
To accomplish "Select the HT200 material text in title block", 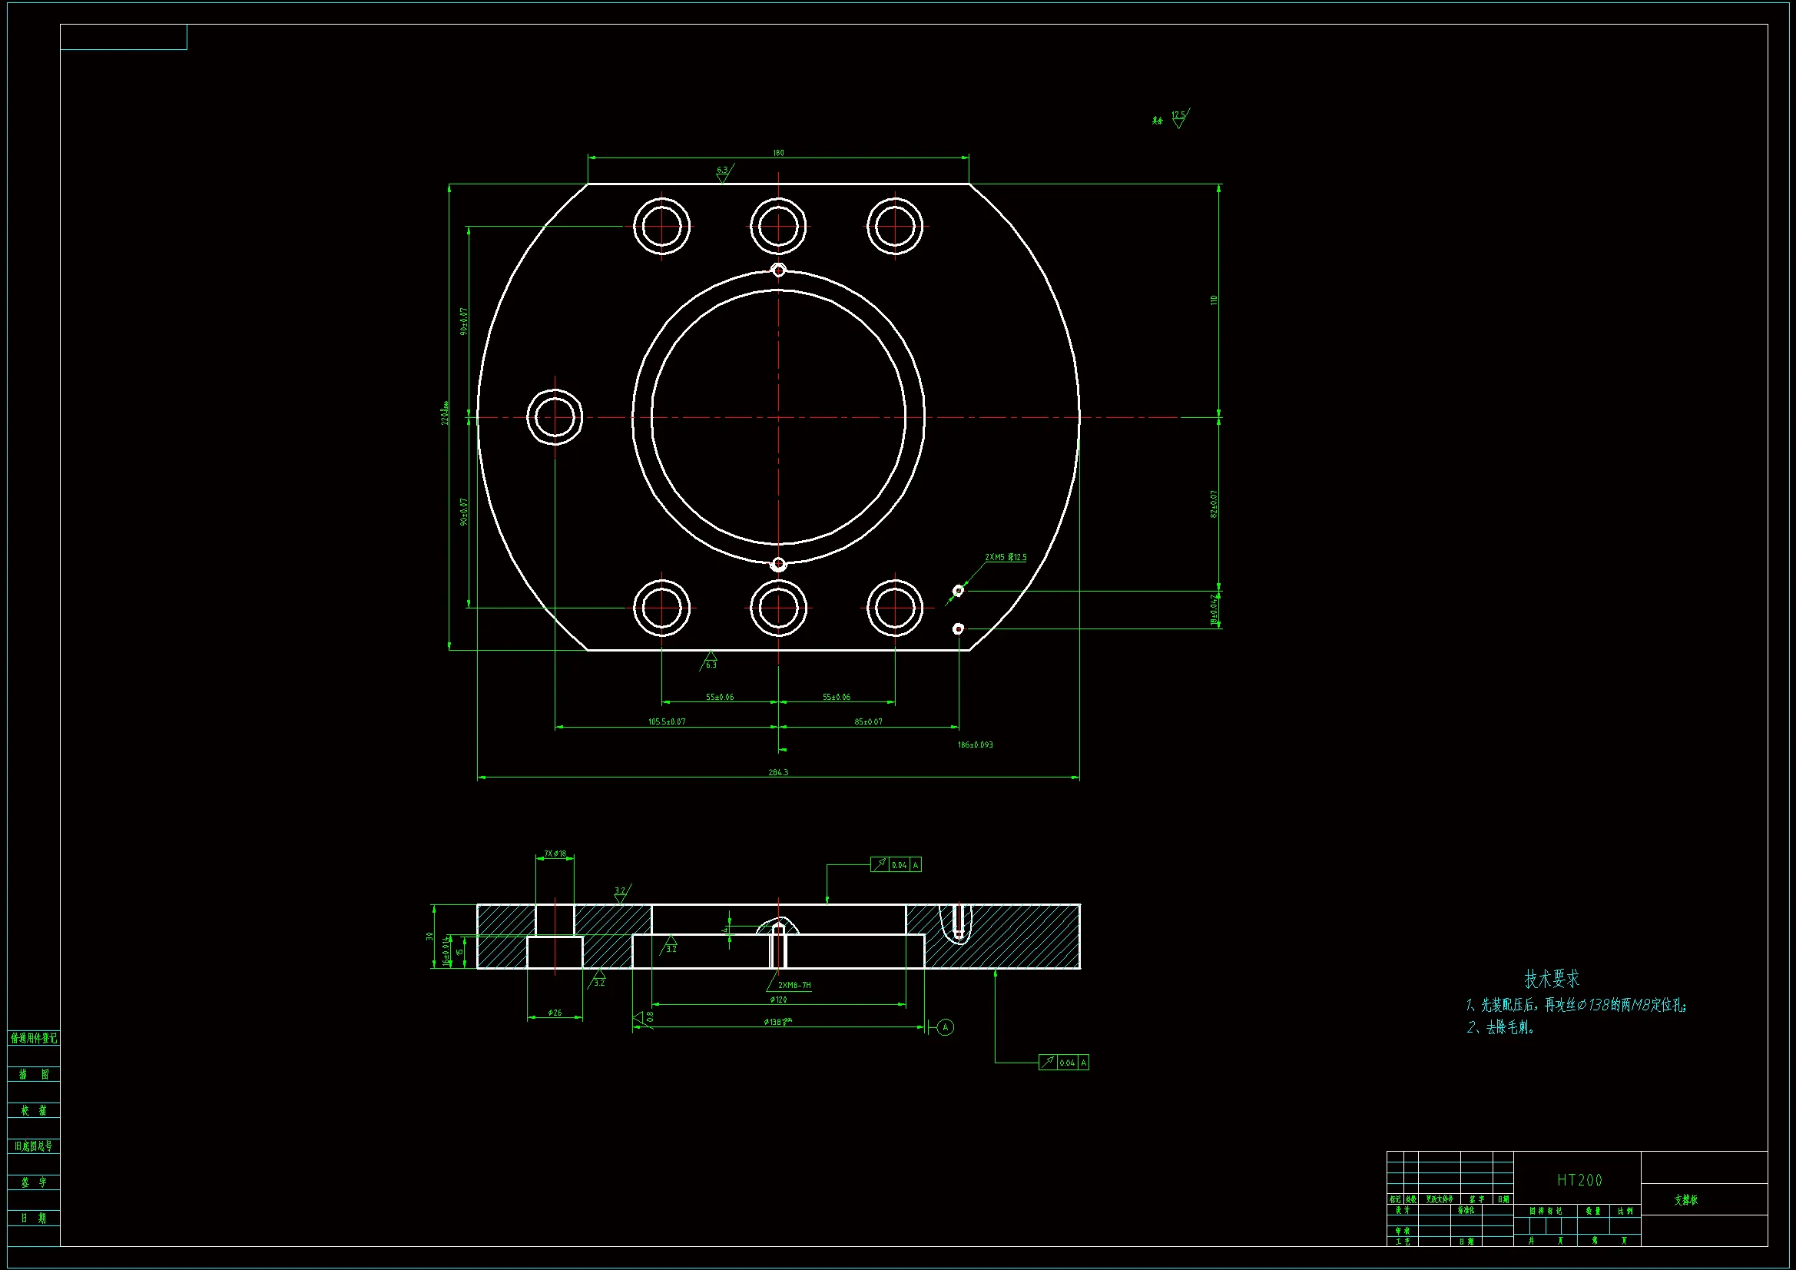I will (1579, 1180).
